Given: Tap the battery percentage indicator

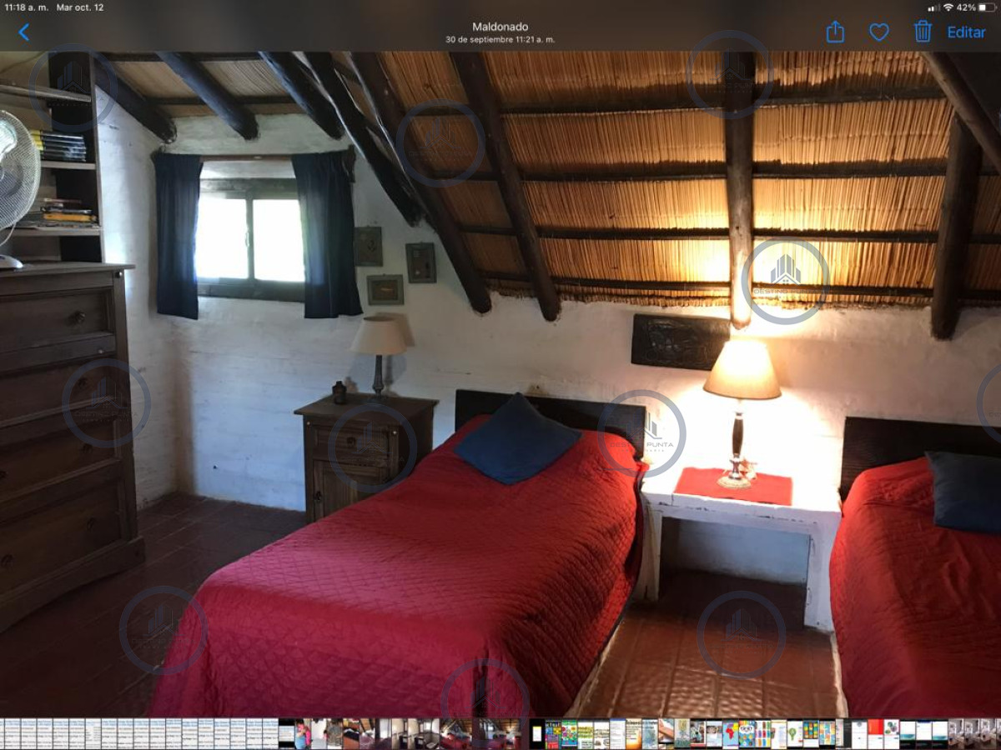Looking at the screenshot, I should pos(966,7).
